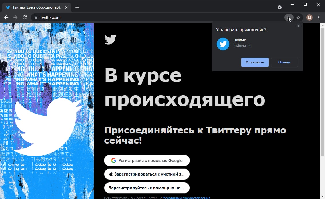
Task: Click scrollbar down arrow
Action: click(322, 196)
